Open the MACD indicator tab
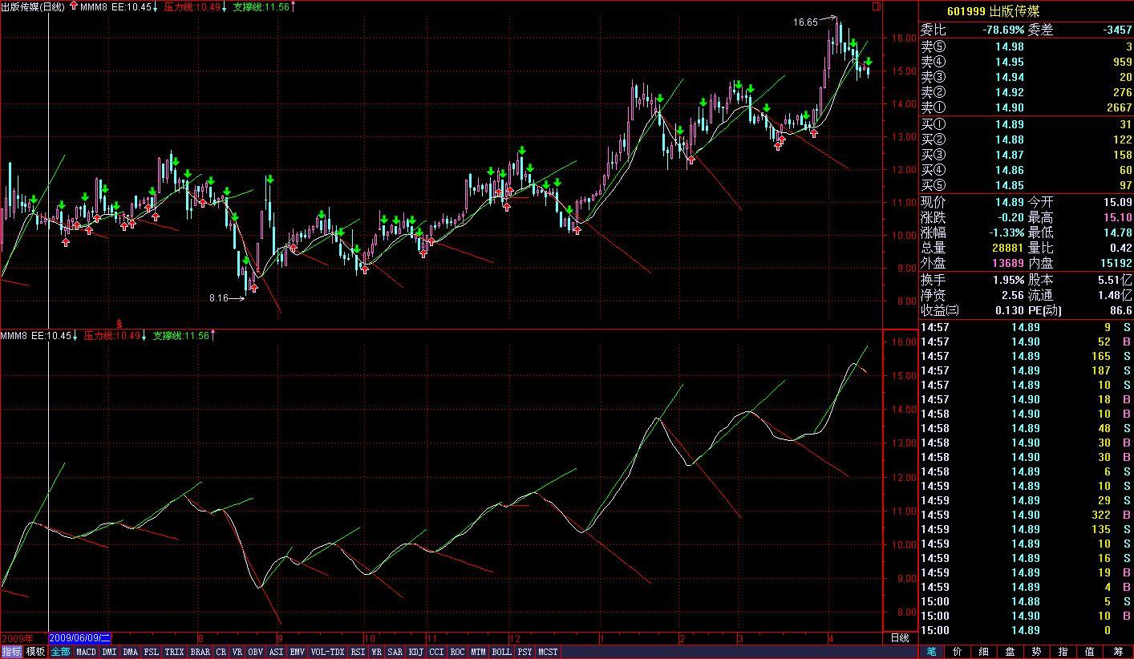1134x659 pixels. click(x=86, y=653)
